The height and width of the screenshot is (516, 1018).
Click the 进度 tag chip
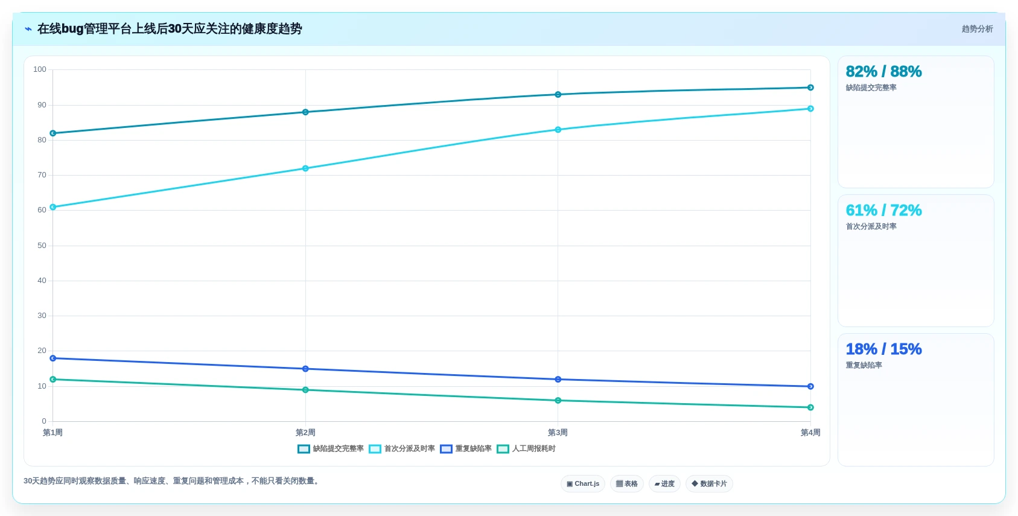pos(664,483)
